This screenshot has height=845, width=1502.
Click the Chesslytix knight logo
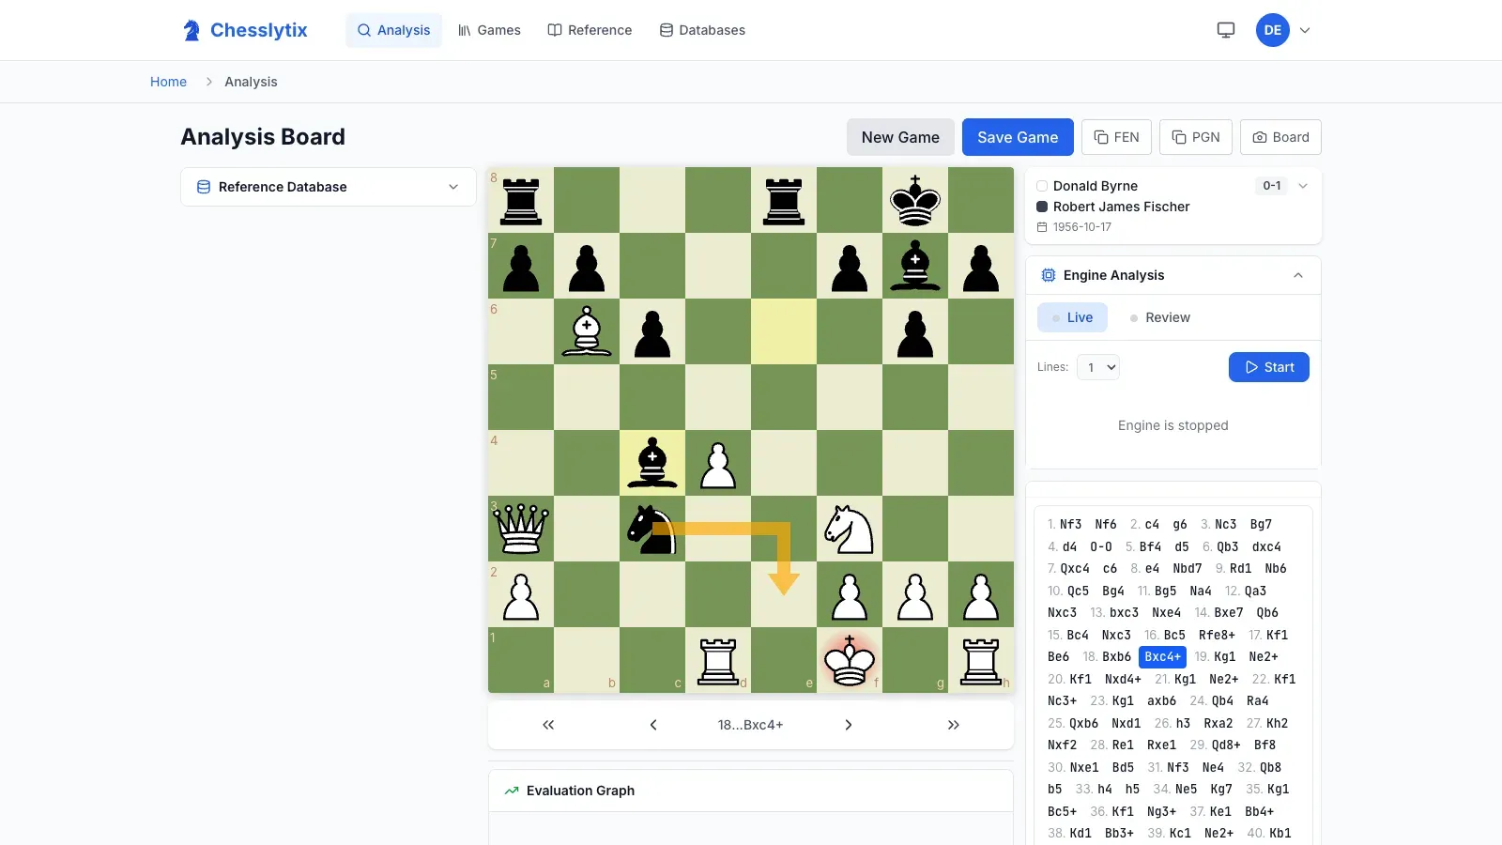[x=192, y=30]
